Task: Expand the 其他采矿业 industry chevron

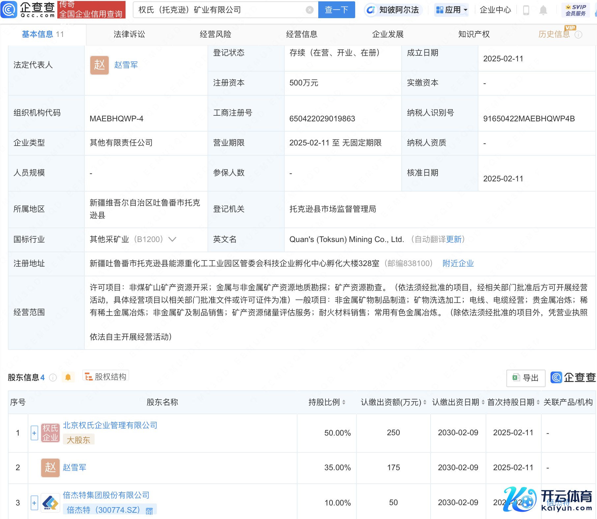Action: [x=172, y=239]
